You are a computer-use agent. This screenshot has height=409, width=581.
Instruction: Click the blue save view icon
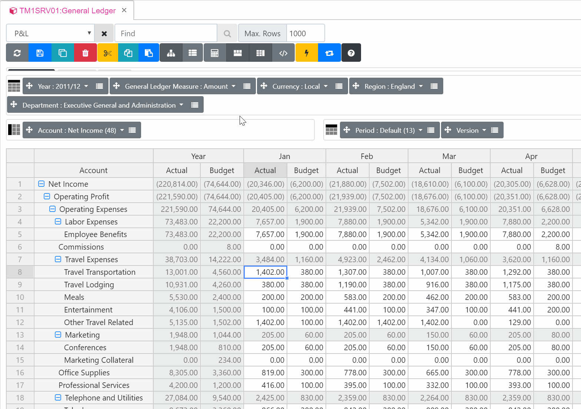point(40,53)
